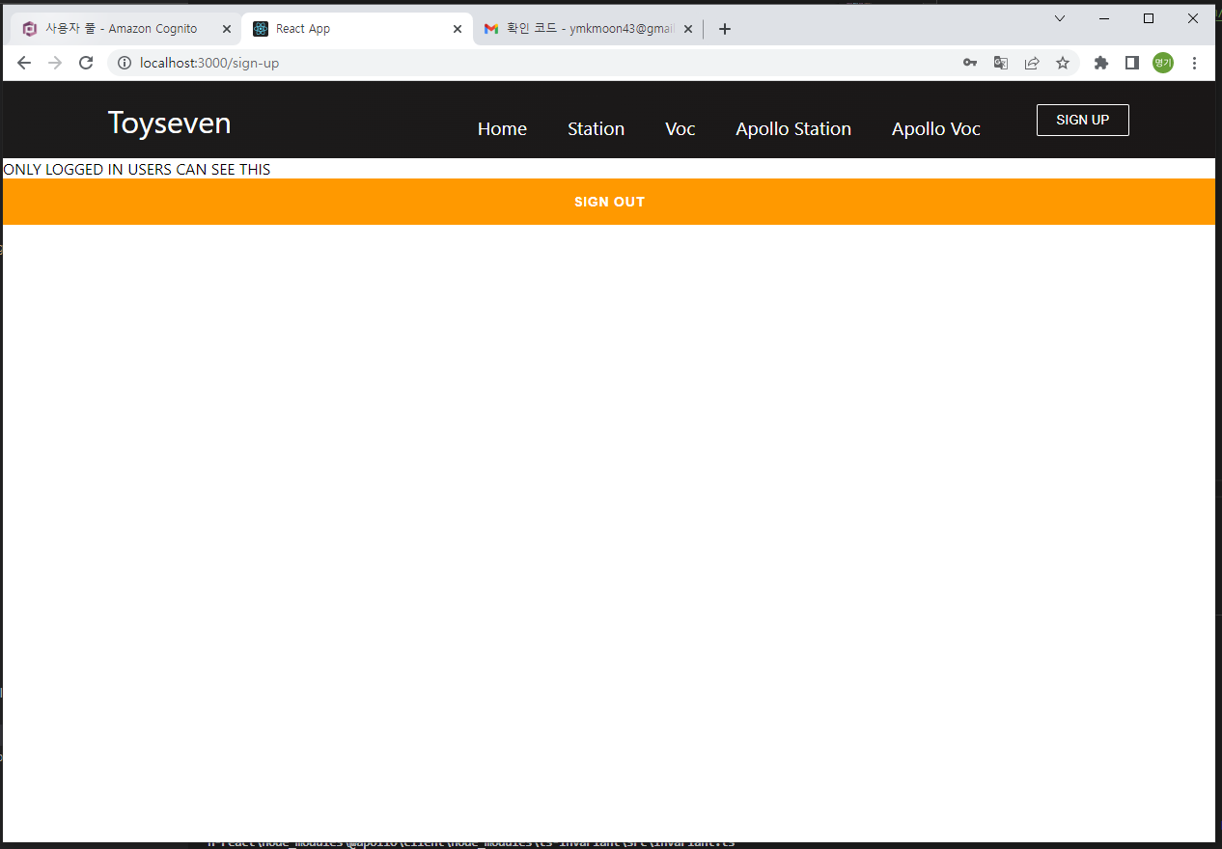Image resolution: width=1222 pixels, height=849 pixels.
Task: Click the SIGN UP button
Action: (x=1082, y=120)
